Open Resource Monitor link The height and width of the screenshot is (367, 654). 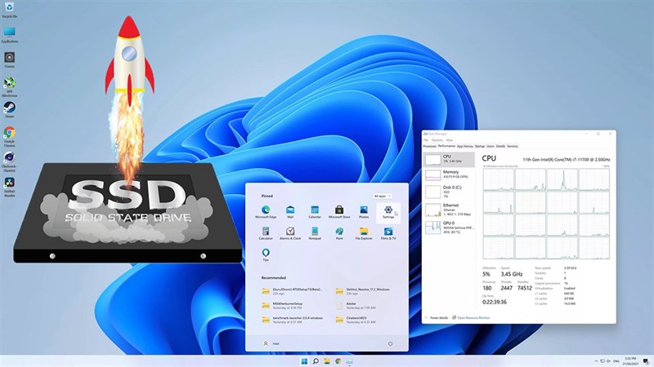(x=474, y=317)
